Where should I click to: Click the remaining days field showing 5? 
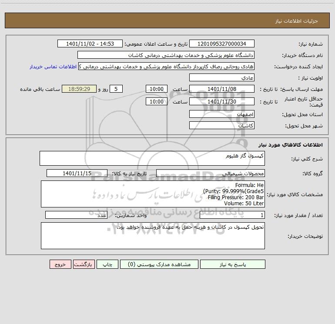pyautogui.click(x=116, y=89)
